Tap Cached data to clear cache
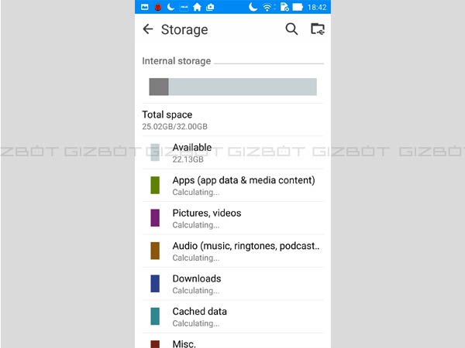 199,316
